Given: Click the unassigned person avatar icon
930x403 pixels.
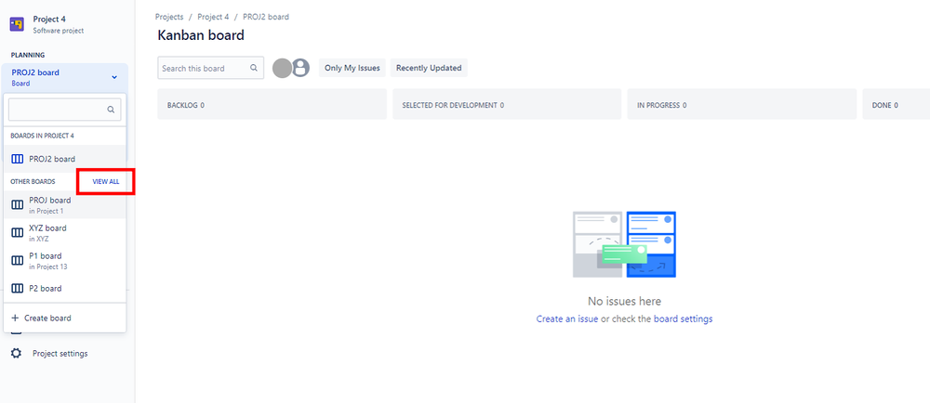Looking at the screenshot, I should click(x=300, y=68).
